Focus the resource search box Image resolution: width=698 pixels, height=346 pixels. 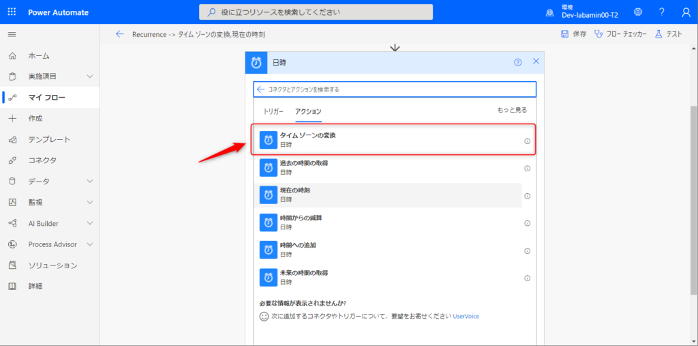coord(316,12)
